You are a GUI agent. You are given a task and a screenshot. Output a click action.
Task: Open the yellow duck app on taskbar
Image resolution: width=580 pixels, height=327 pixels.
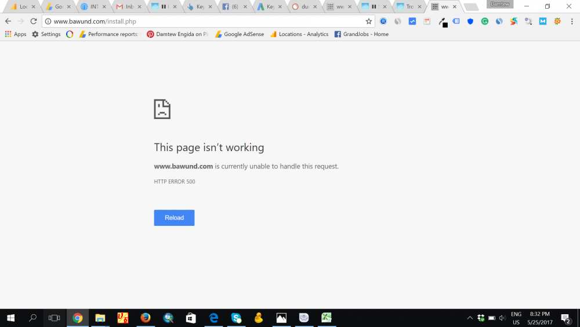click(x=259, y=318)
